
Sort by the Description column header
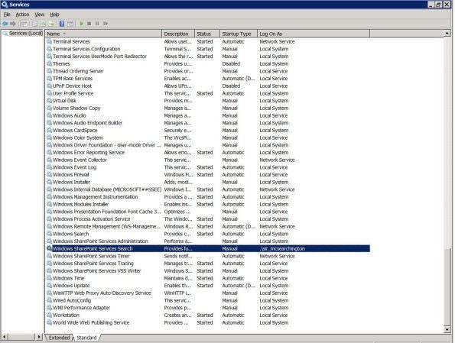click(178, 34)
